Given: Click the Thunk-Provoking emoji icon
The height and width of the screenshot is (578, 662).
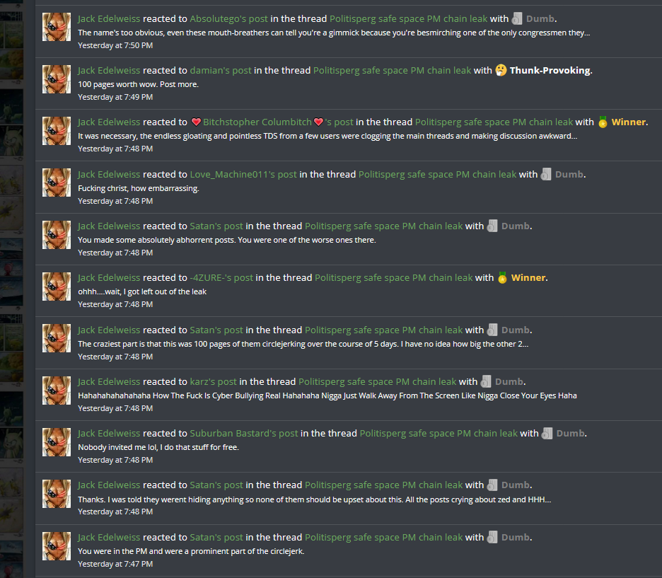Looking at the screenshot, I should coord(501,71).
